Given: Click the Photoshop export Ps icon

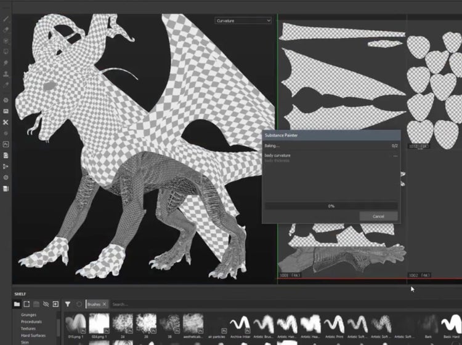Looking at the screenshot, I should coord(6,144).
